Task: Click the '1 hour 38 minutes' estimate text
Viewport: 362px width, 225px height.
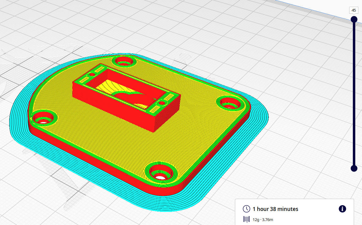Action: [276, 209]
